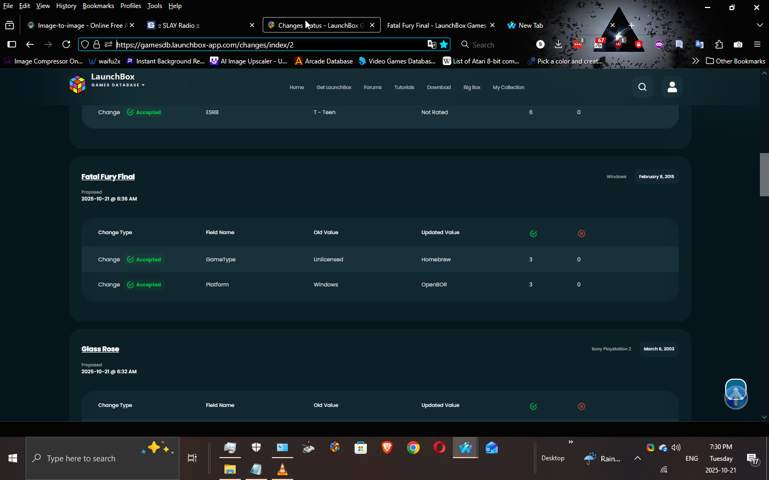Open the list all tabs dropdown arrow
The height and width of the screenshot is (480, 769).
coord(759,25)
